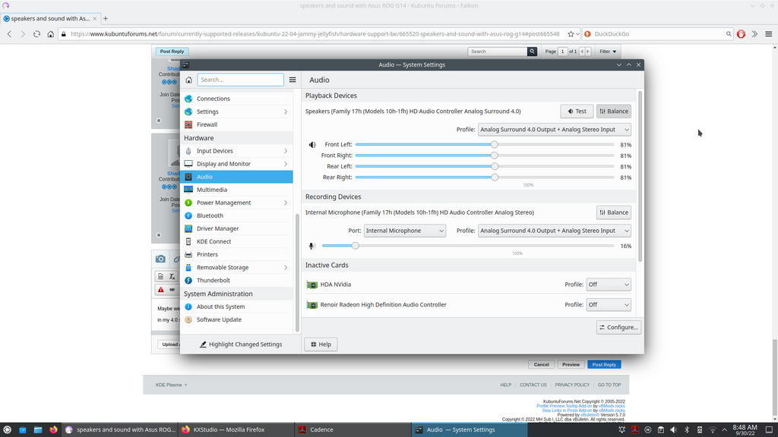
Task: Open the HDA NVidia Profile dropdown
Action: click(609, 285)
